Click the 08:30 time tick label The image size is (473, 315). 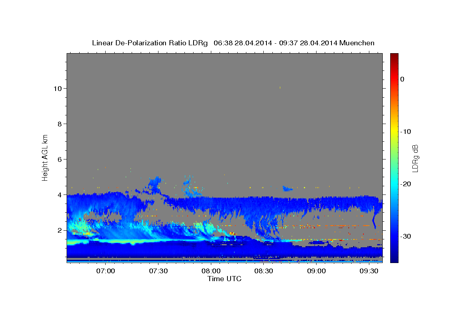264,271
